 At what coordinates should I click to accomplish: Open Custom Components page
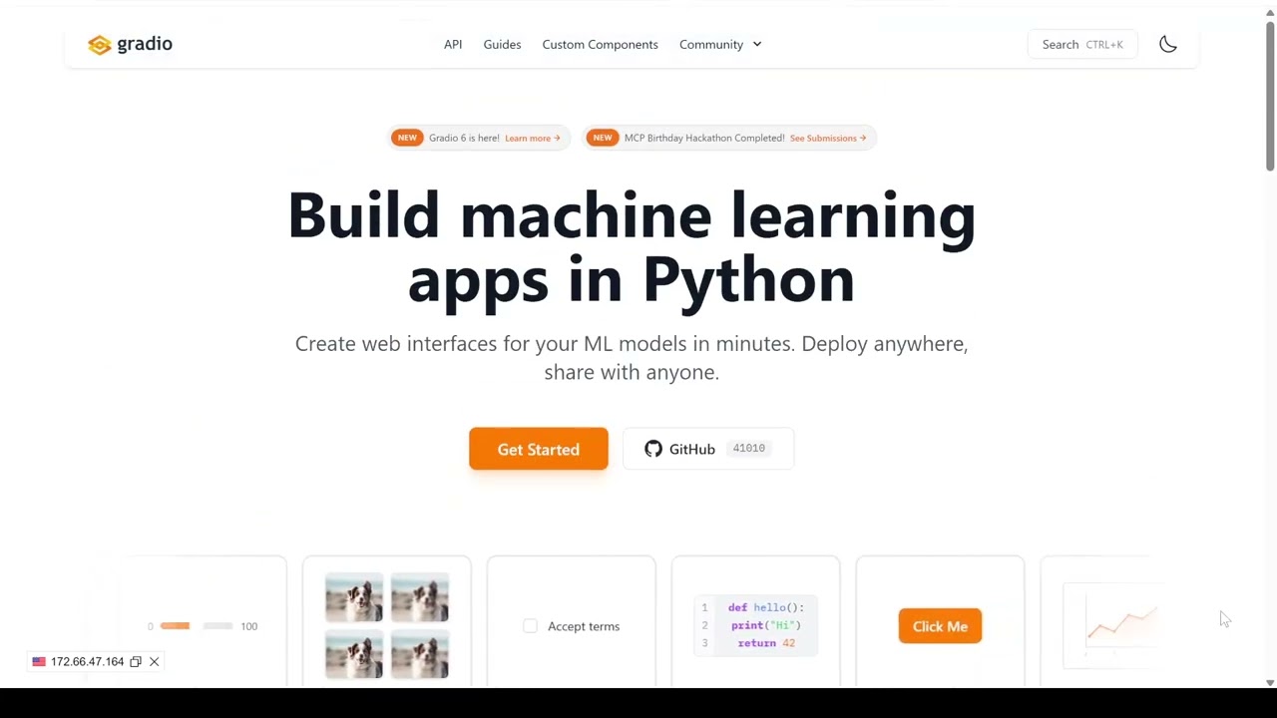click(x=600, y=44)
